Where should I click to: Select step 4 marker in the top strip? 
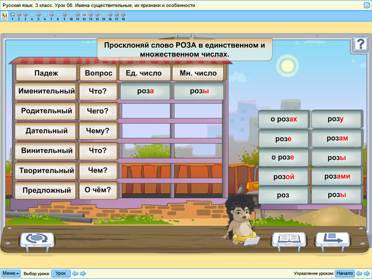click(x=32, y=14)
